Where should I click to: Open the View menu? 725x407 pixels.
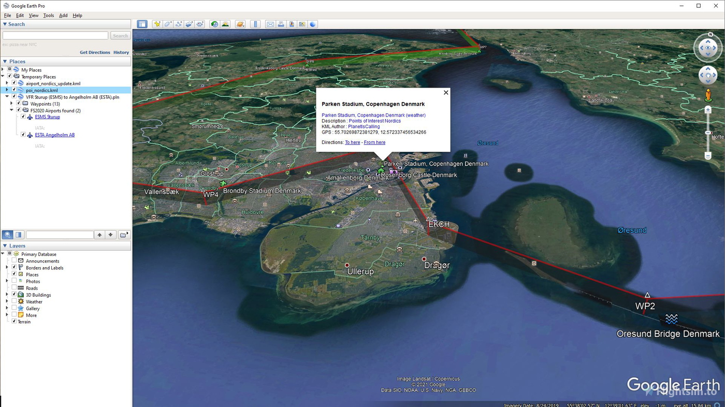(33, 15)
